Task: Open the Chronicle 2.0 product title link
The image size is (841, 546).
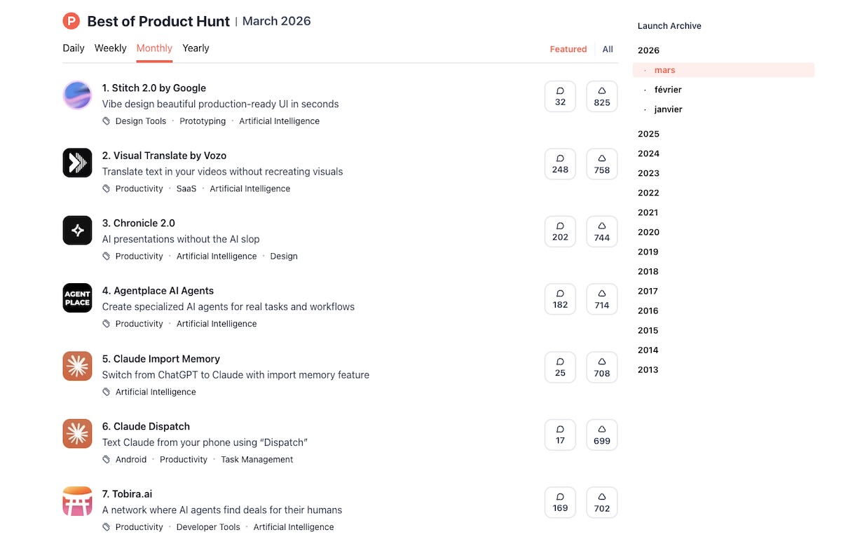Action: [x=138, y=223]
